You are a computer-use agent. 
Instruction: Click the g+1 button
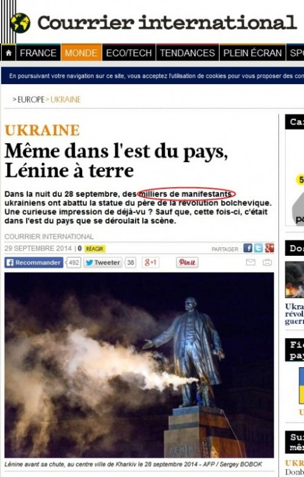[x=150, y=262]
